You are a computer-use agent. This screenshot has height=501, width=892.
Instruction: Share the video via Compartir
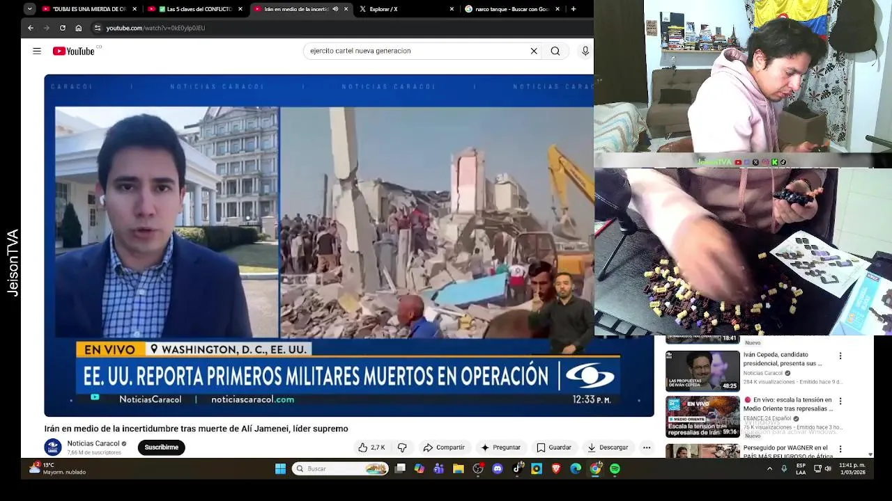[x=444, y=447]
